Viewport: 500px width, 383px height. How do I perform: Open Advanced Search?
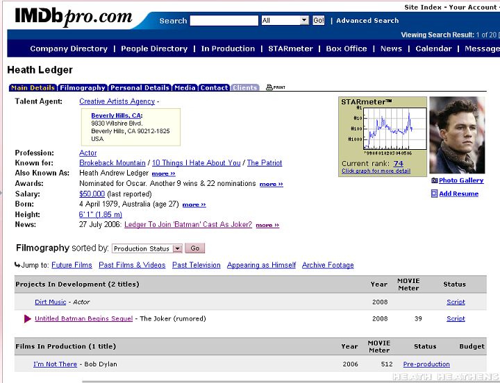click(x=367, y=21)
